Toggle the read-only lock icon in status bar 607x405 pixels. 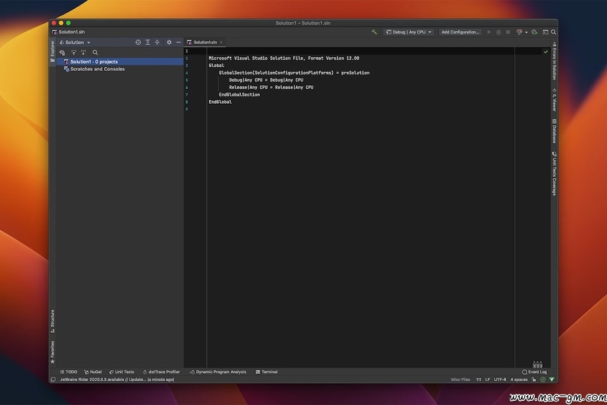(534, 379)
